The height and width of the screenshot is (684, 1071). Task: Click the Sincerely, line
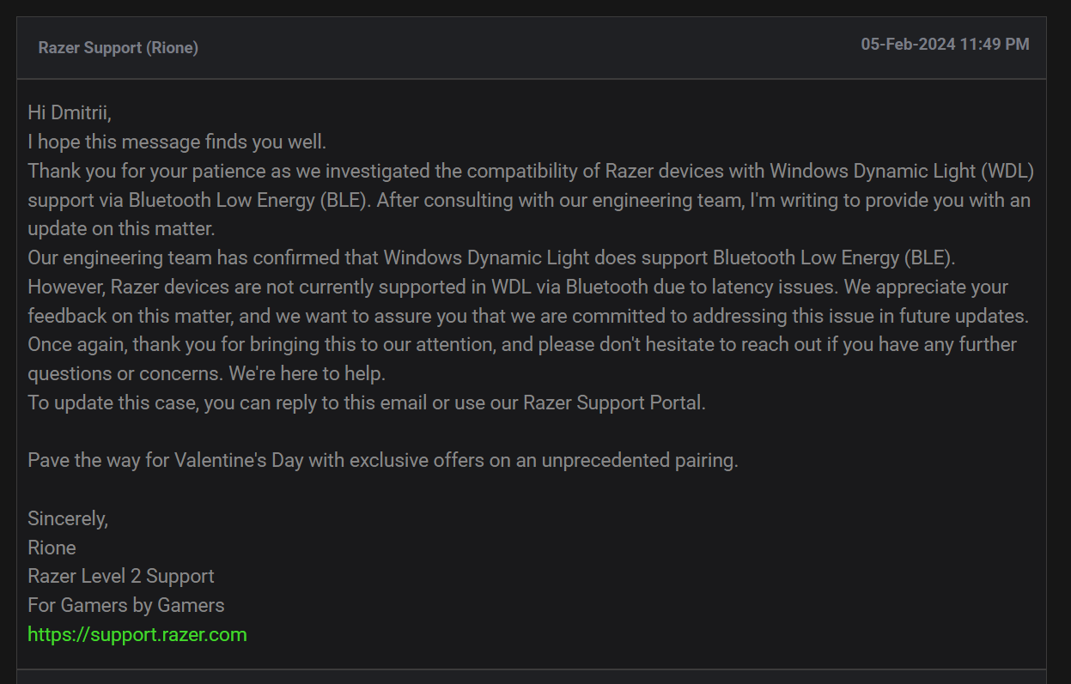tap(68, 518)
